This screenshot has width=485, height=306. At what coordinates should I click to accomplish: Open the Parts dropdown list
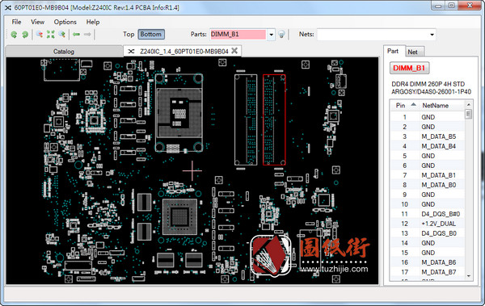[x=272, y=35]
